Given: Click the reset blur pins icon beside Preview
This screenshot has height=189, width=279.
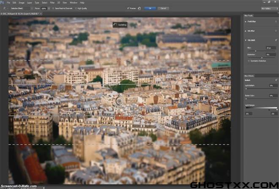Looking at the screenshot, I should pos(139,8).
